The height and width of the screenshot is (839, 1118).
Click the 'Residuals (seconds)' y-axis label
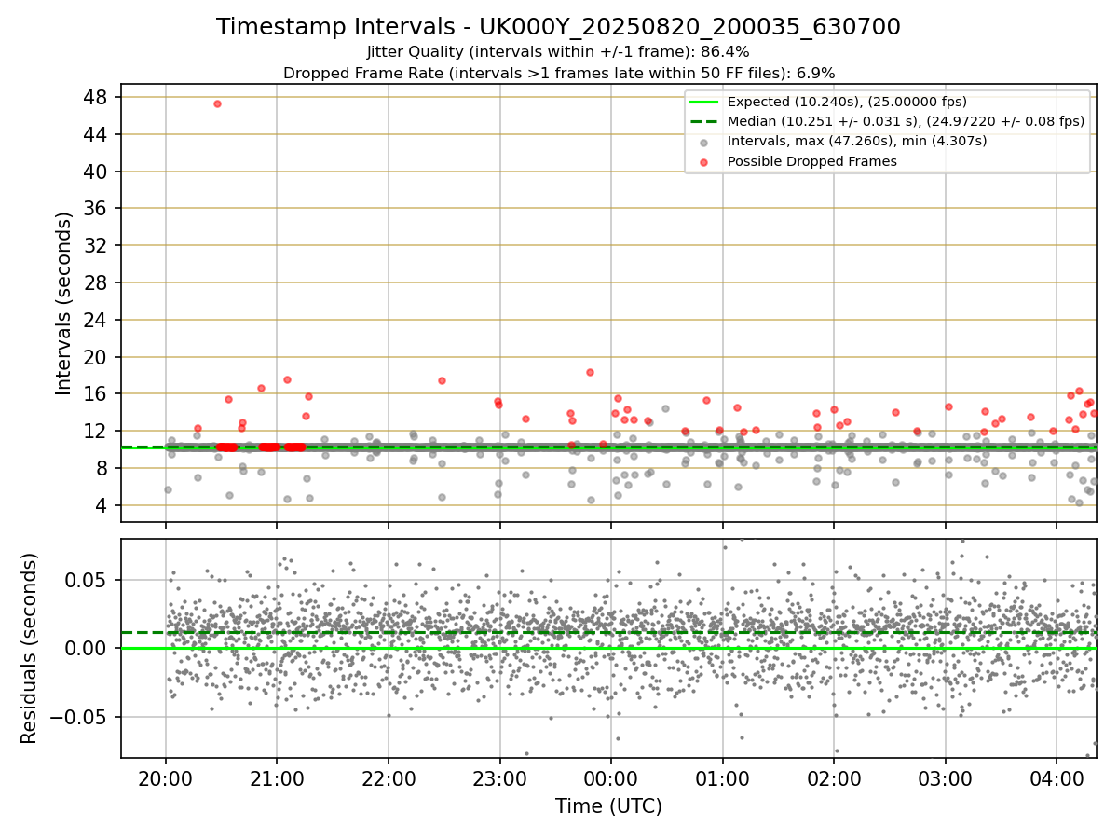click(29, 648)
